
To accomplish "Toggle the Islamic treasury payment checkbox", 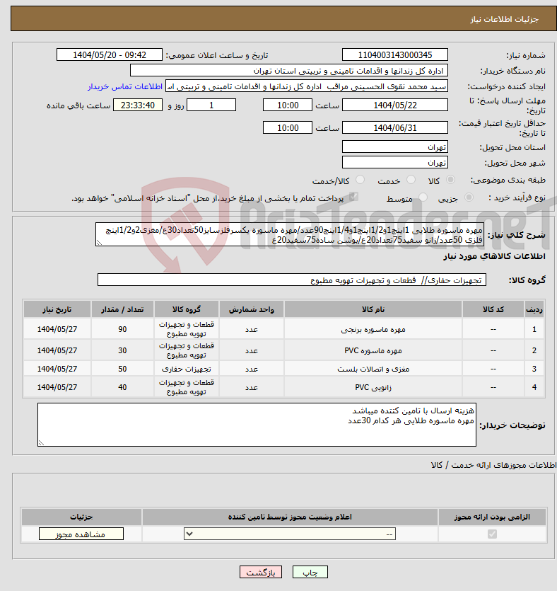I will tap(353, 197).
